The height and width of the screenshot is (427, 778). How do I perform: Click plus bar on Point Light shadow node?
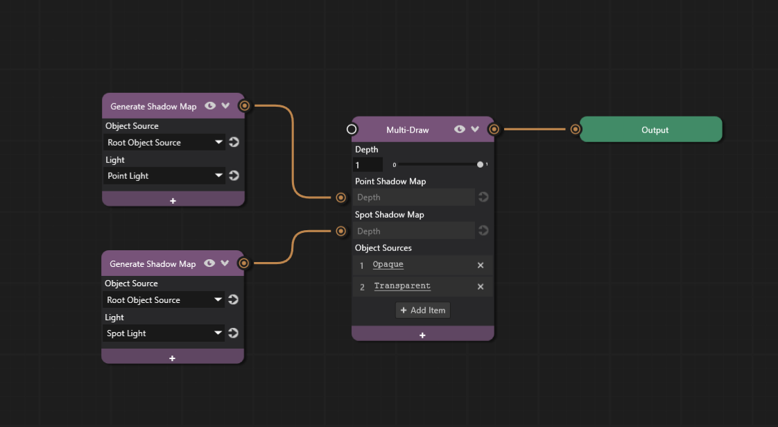click(173, 200)
